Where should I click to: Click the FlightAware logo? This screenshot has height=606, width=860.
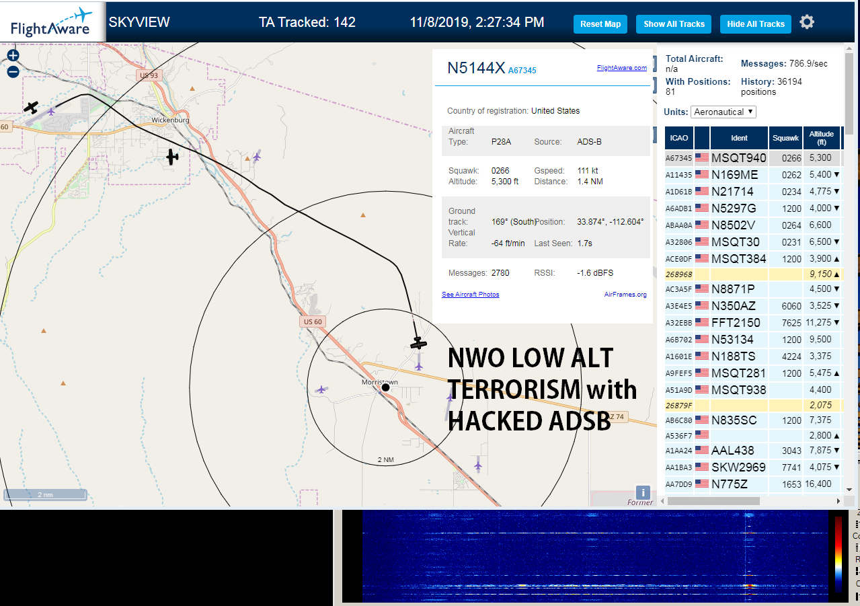point(52,22)
